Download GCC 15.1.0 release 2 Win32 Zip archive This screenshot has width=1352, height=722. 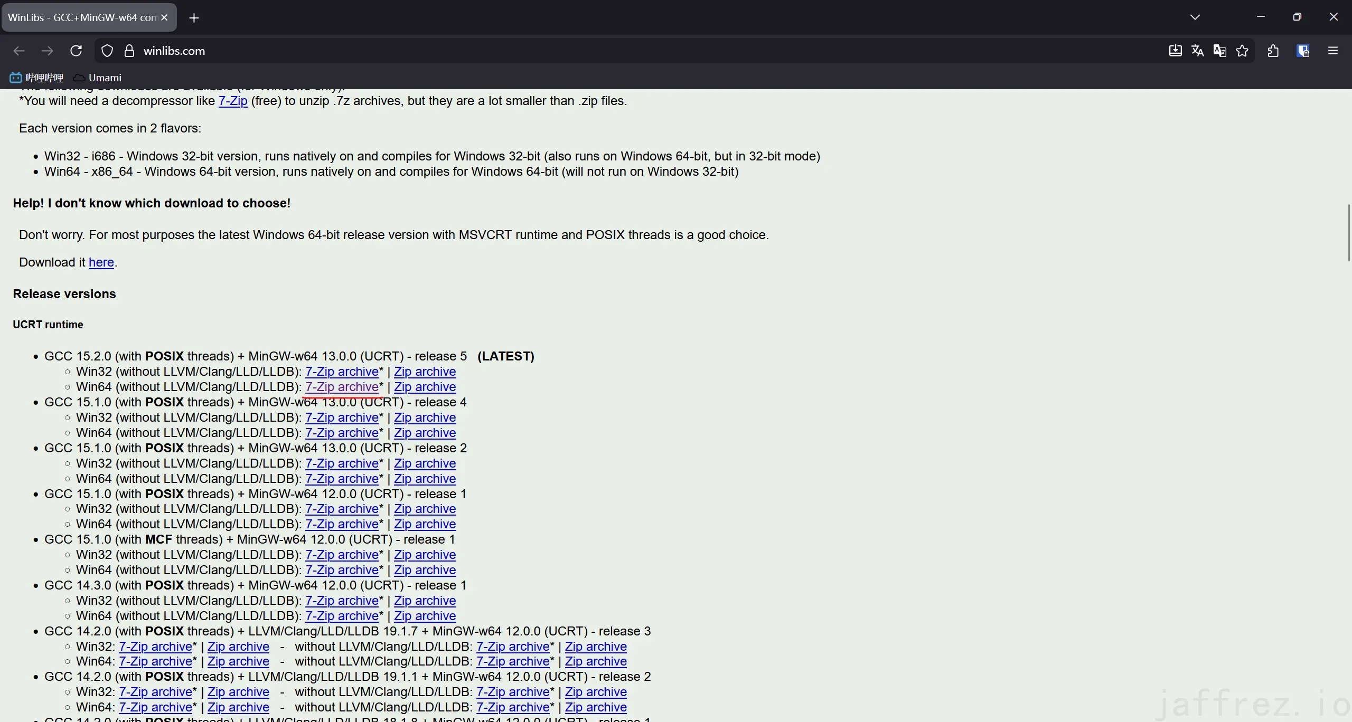425,463
